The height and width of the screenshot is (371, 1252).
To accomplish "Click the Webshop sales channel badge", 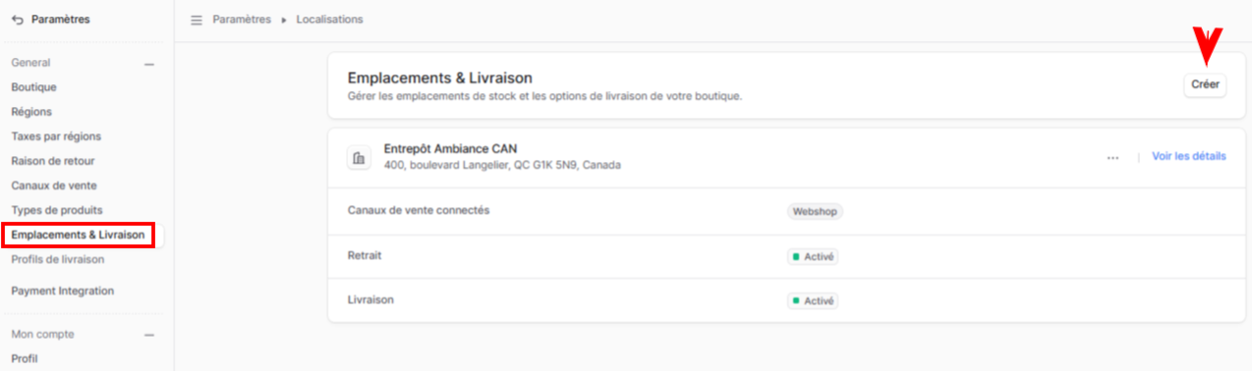I will tap(815, 211).
